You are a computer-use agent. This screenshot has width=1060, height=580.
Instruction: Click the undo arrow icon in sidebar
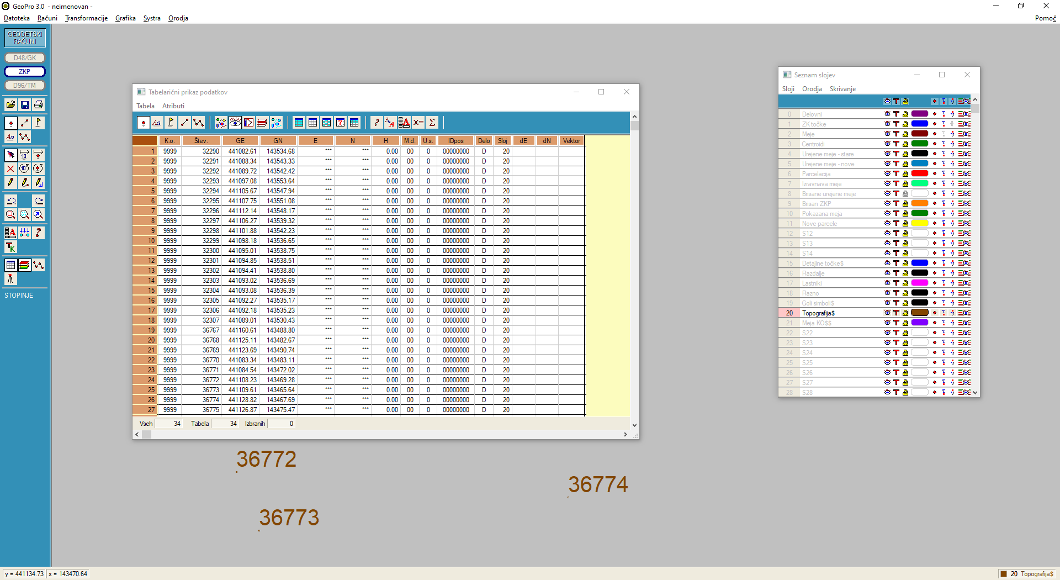coord(10,201)
